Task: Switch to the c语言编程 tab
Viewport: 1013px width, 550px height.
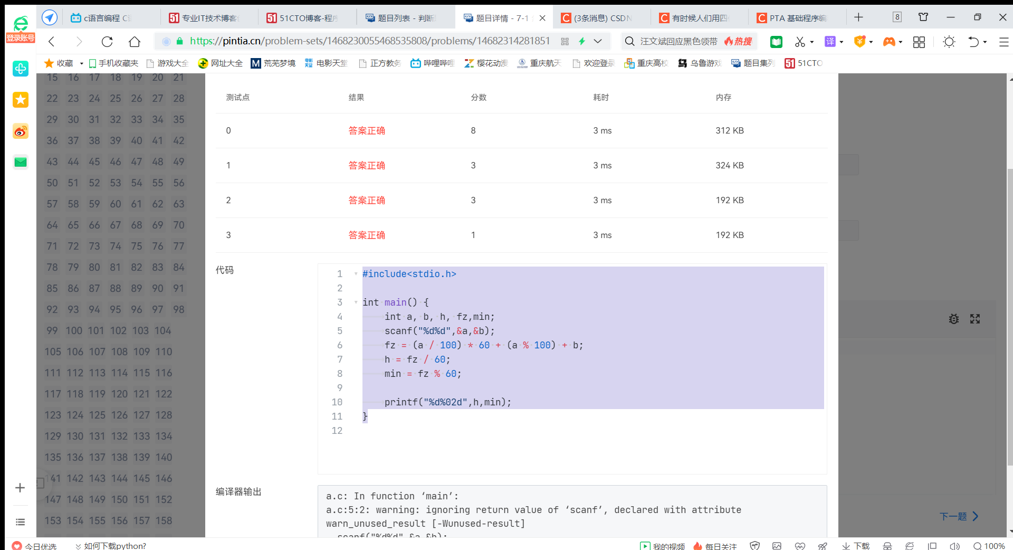Action: (x=111, y=18)
